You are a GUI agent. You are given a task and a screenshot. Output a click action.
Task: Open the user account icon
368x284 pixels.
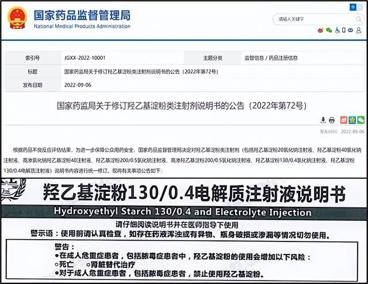click(359, 30)
